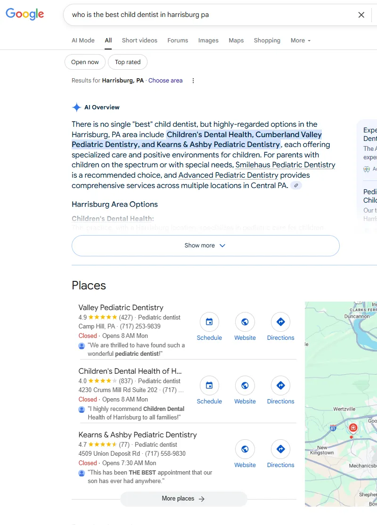This screenshot has width=377, height=525.
Task: Clear the search box with the X icon
Action: [x=361, y=15]
